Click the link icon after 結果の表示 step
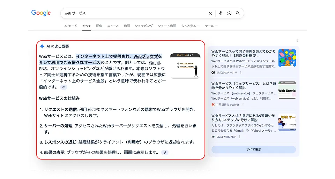 [165, 153]
